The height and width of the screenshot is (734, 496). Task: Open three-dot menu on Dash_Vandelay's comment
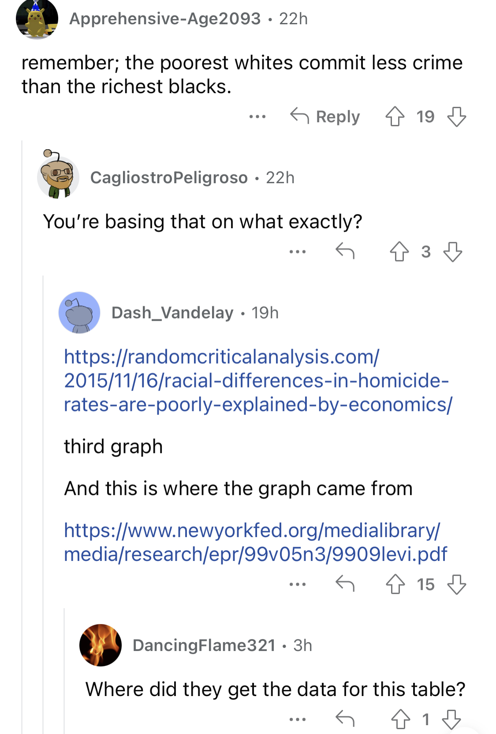pos(298,584)
